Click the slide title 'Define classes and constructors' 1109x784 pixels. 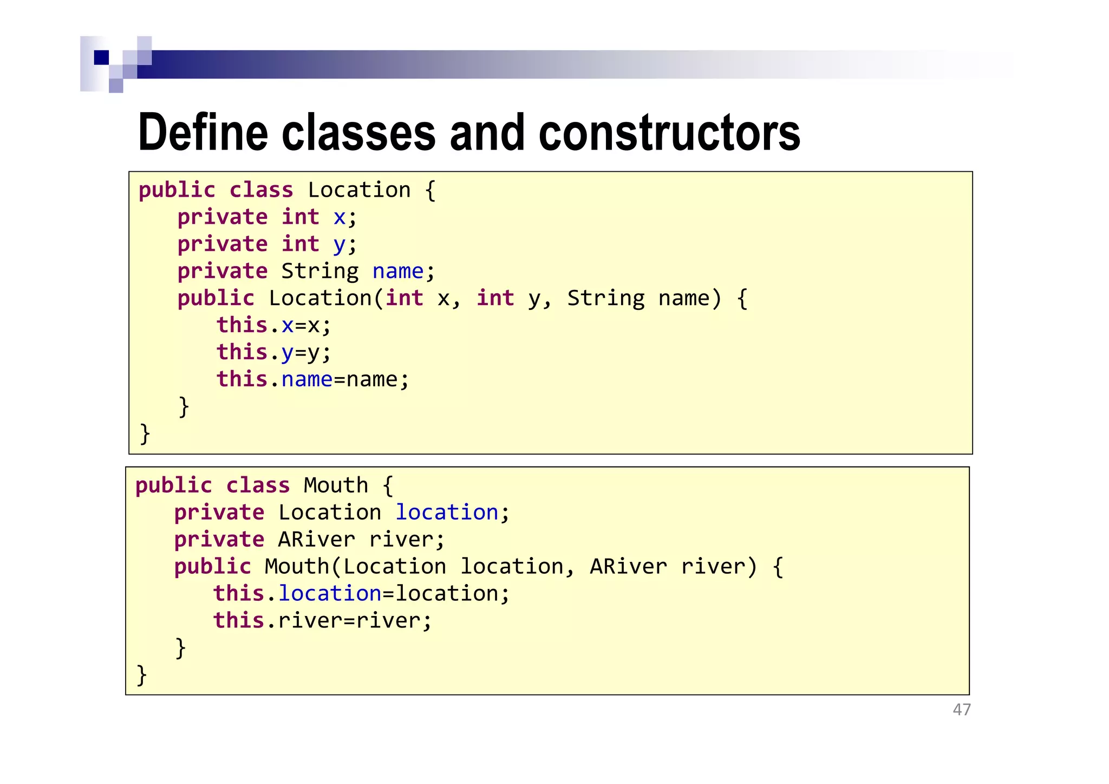(469, 132)
